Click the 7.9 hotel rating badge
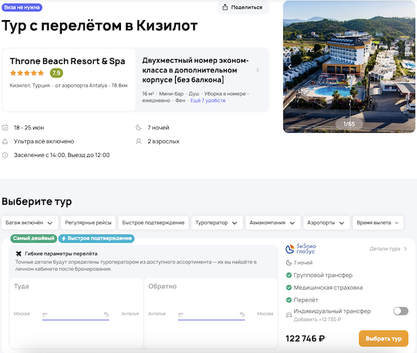417x353 pixels. [x=56, y=73]
